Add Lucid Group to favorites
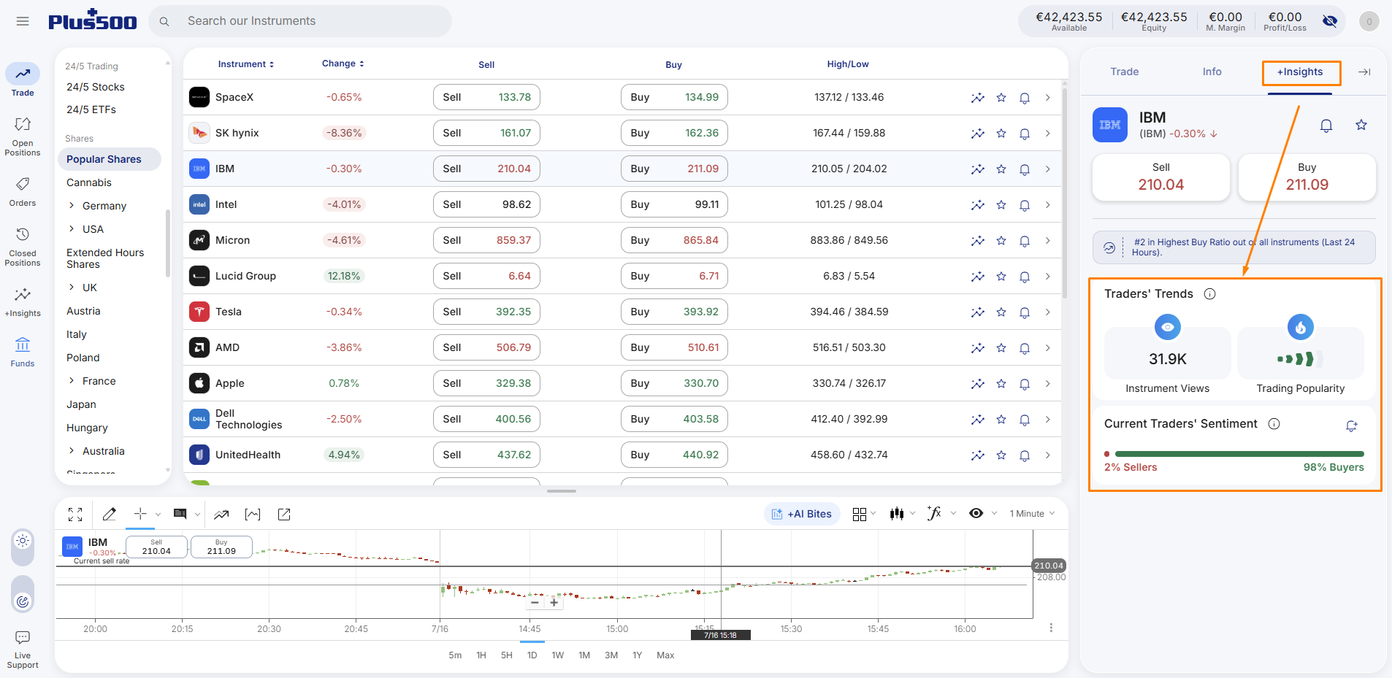This screenshot has width=1392, height=678. [1001, 277]
